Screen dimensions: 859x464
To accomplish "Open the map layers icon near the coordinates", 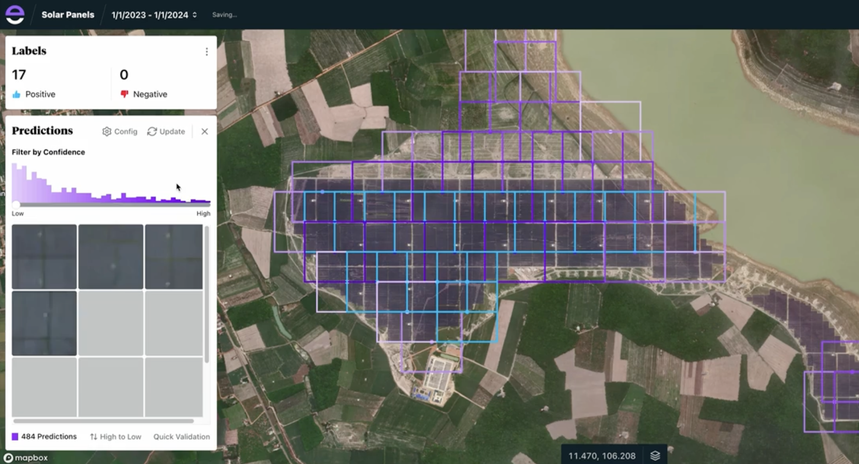I will 655,455.
